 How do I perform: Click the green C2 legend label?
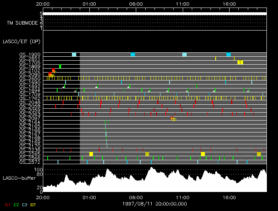coord(16,205)
